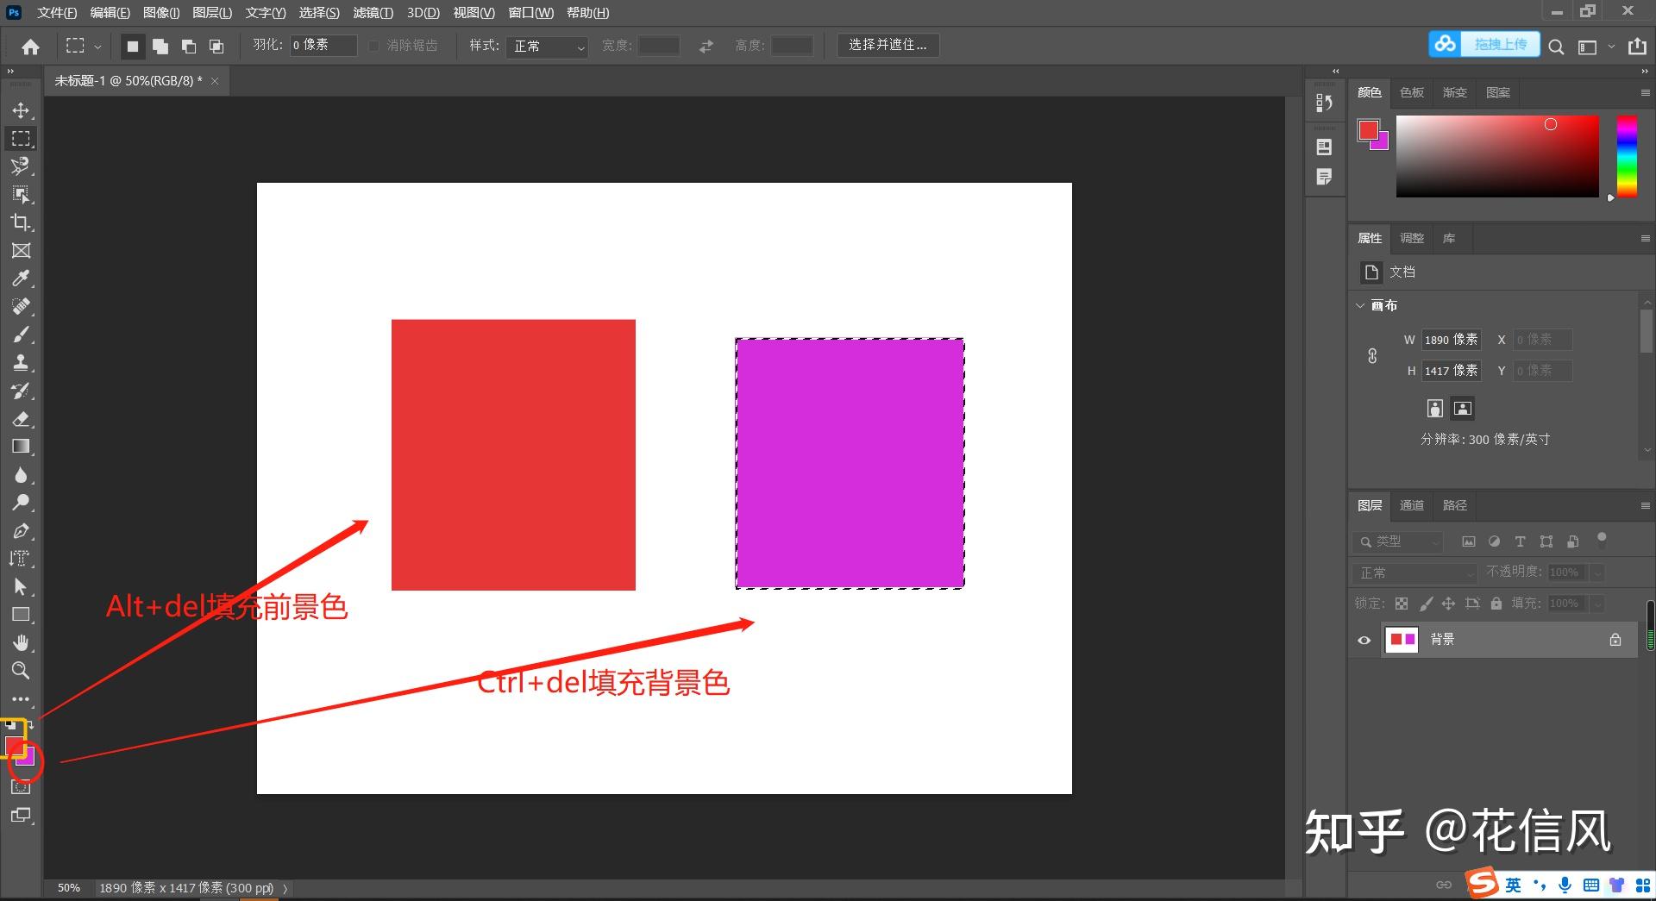Go to the Home screen
Image resolution: width=1656 pixels, height=901 pixels.
(30, 47)
